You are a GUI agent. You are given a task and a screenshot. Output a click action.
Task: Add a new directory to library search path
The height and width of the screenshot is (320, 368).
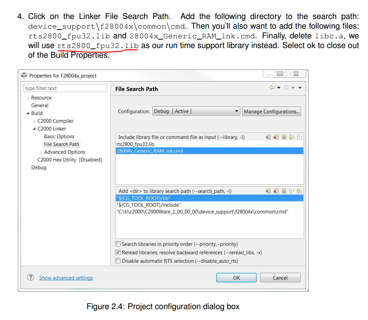point(268,191)
